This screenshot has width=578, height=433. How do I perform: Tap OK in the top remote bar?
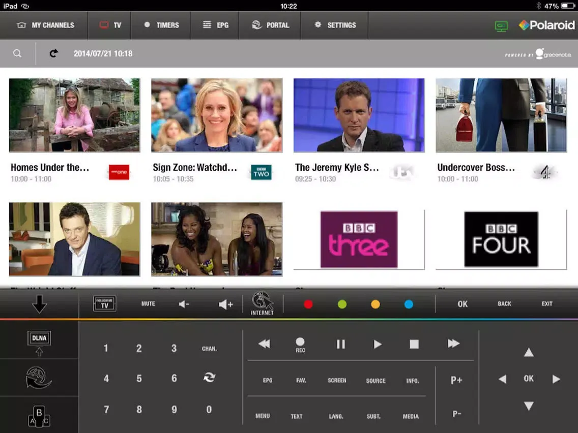pos(463,304)
